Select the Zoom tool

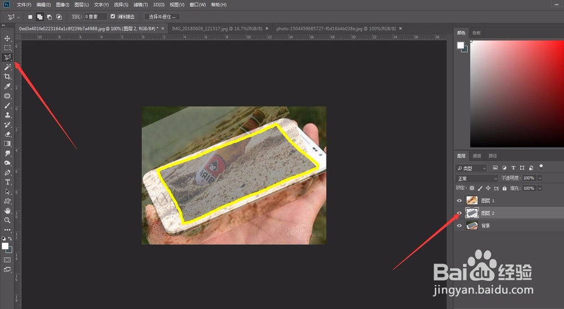pos(7,220)
